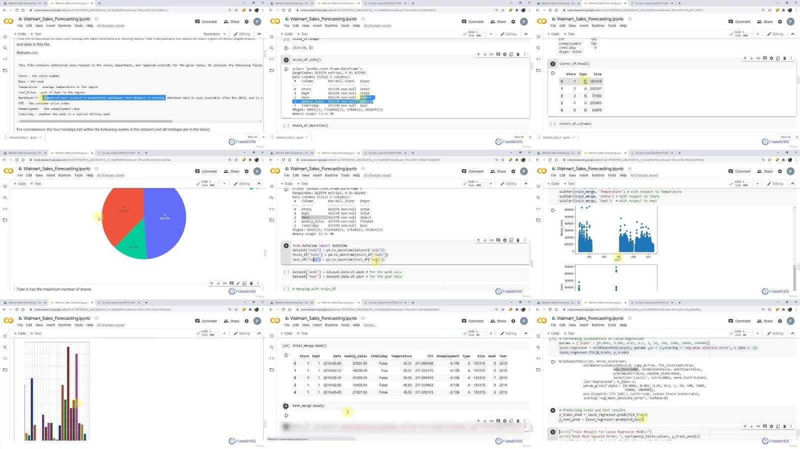The height and width of the screenshot is (449, 800).
Task: Collapse header chevron in bar chart panel
Action: [259, 333]
